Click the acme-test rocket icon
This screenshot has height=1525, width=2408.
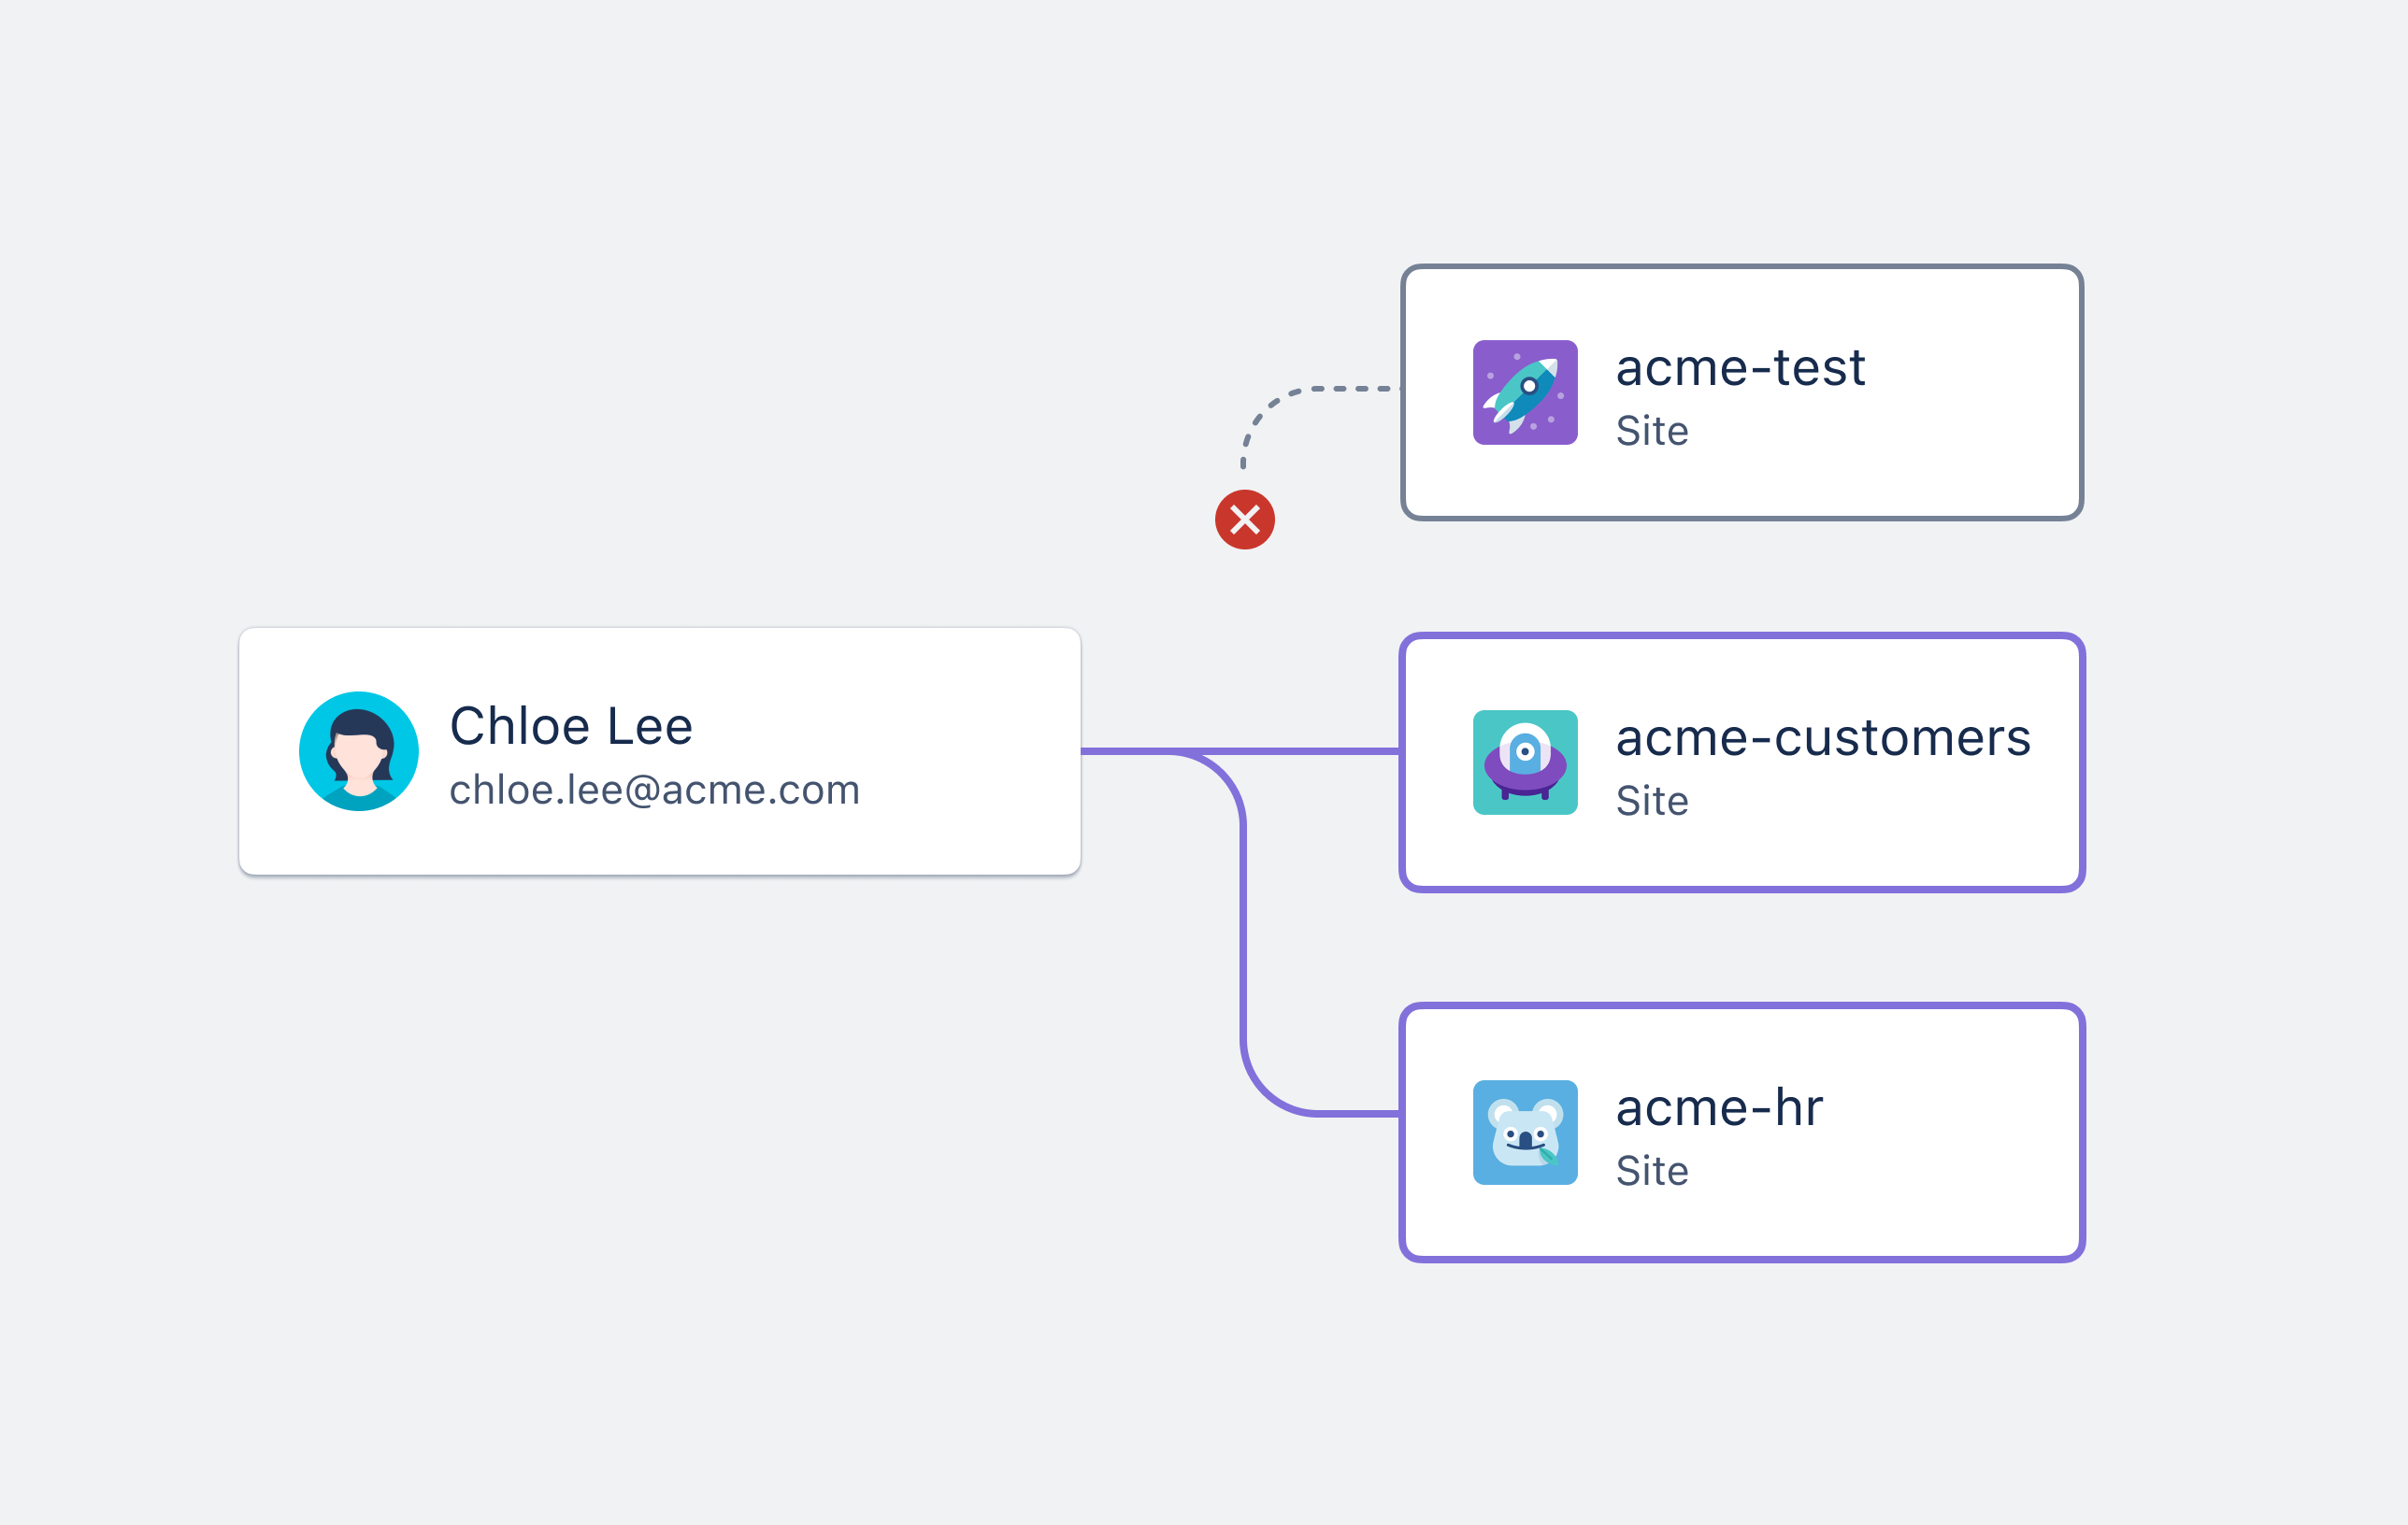(1525, 392)
